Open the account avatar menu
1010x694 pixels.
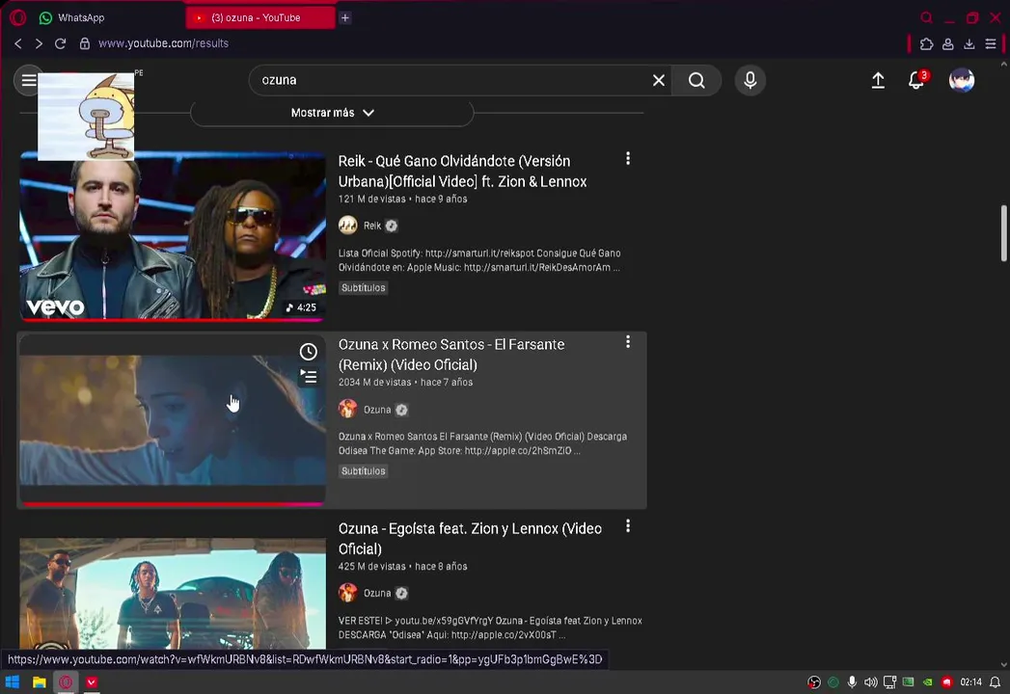point(961,80)
